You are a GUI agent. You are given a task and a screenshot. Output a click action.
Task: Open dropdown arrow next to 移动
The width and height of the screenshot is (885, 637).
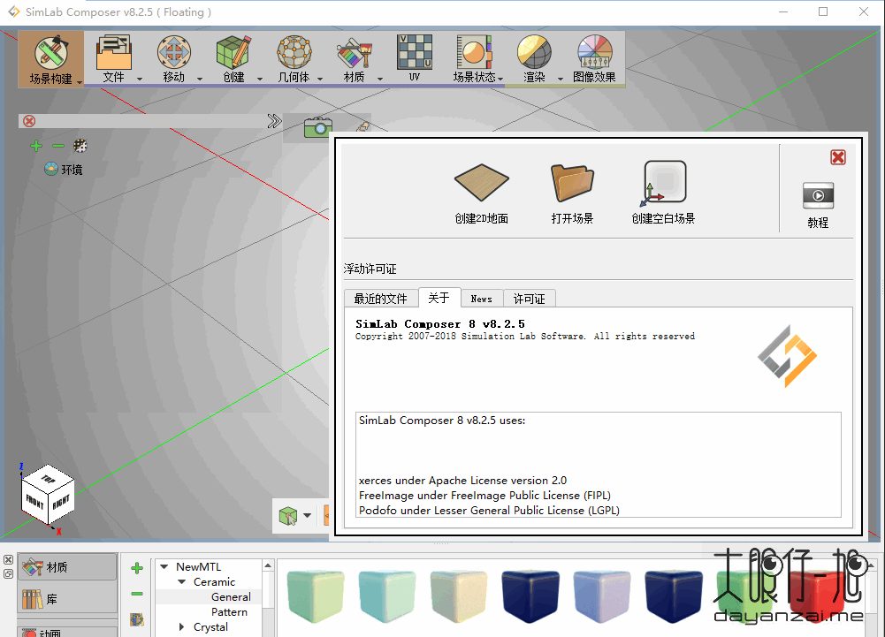[x=199, y=79]
